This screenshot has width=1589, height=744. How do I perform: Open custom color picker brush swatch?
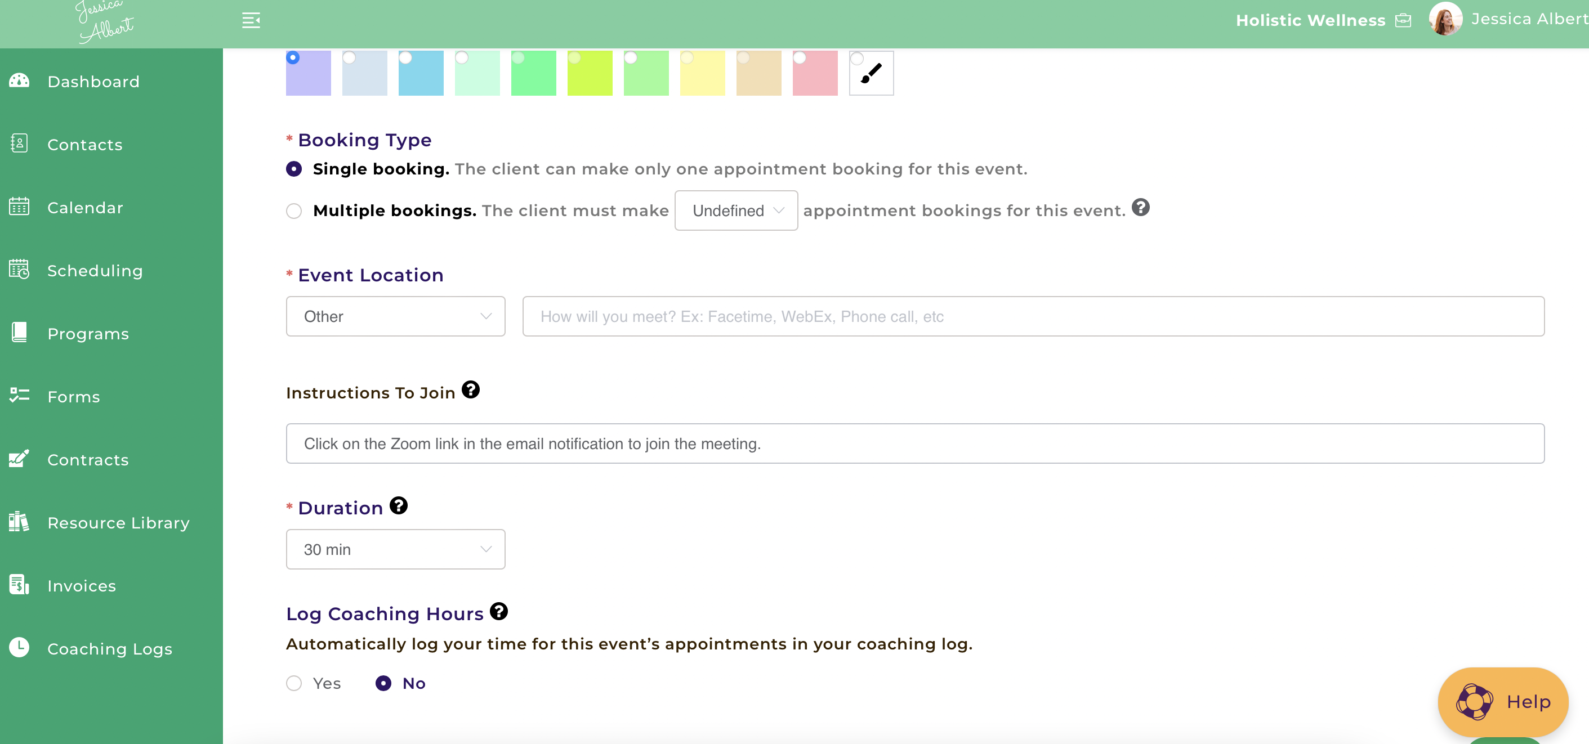click(x=871, y=73)
